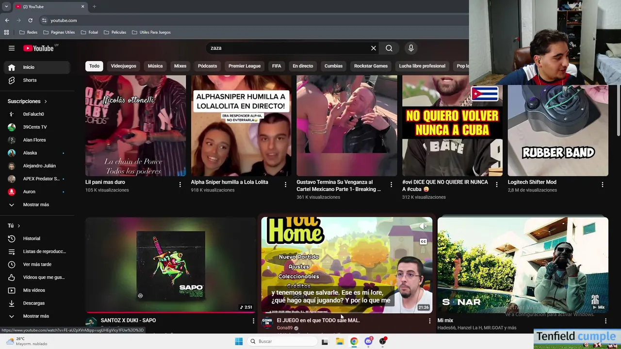The height and width of the screenshot is (349, 621).
Task: Open the 39Cents TV subscription
Action: [x=36, y=127]
